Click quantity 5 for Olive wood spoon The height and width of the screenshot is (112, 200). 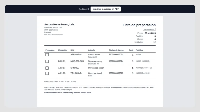[x=133, y=68]
